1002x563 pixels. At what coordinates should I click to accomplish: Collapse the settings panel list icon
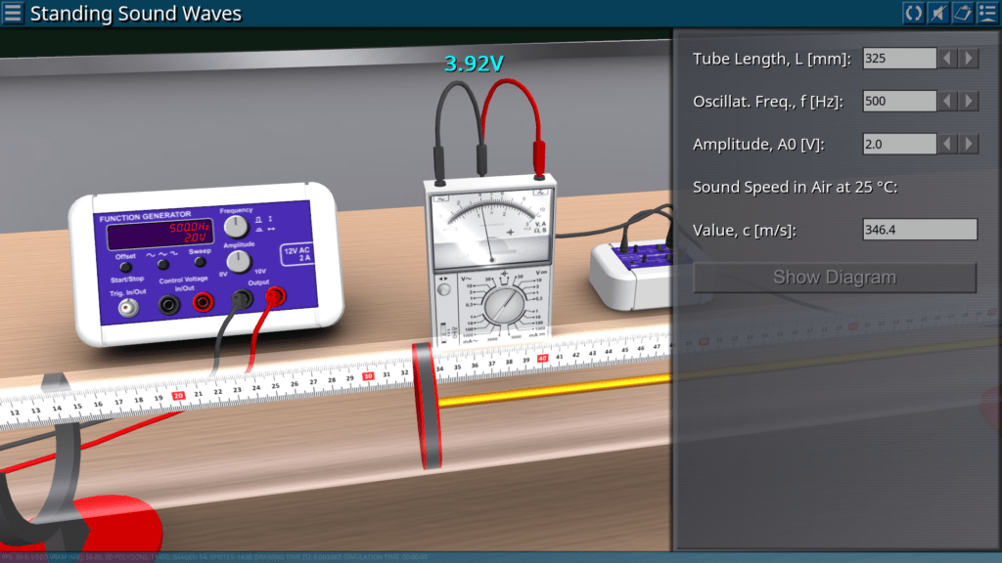(x=987, y=13)
